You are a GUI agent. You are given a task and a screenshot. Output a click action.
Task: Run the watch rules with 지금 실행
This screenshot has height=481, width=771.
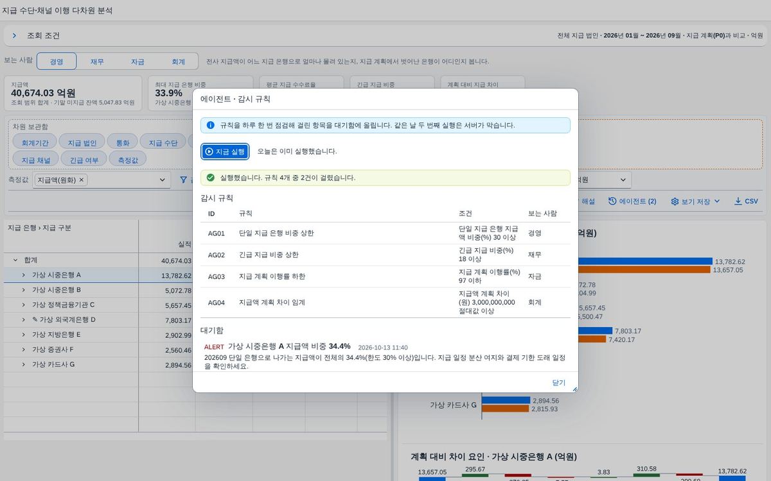[225, 151]
